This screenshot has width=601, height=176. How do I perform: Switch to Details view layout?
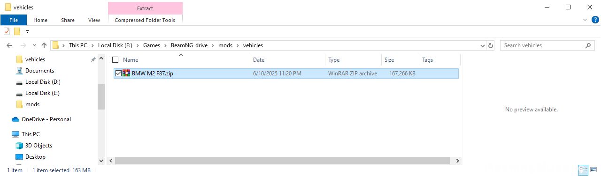(583, 170)
